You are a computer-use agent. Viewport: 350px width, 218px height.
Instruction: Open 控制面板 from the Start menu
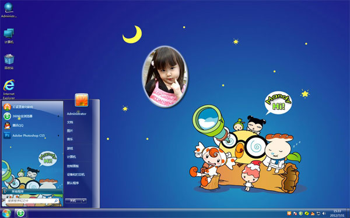coord(73,166)
